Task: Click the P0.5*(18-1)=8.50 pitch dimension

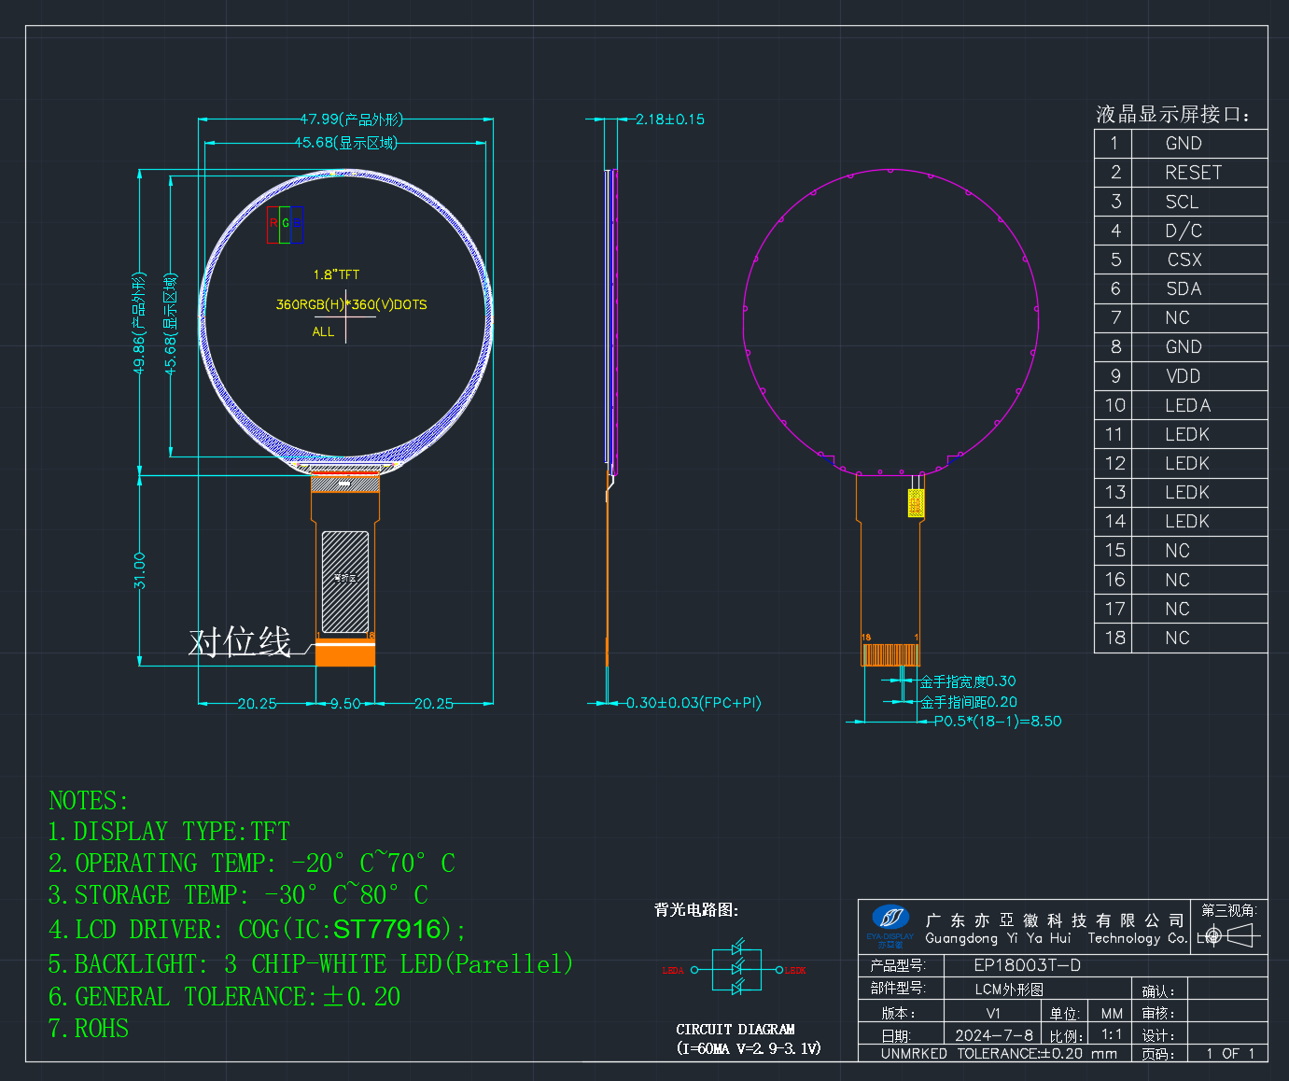Action: point(998,722)
